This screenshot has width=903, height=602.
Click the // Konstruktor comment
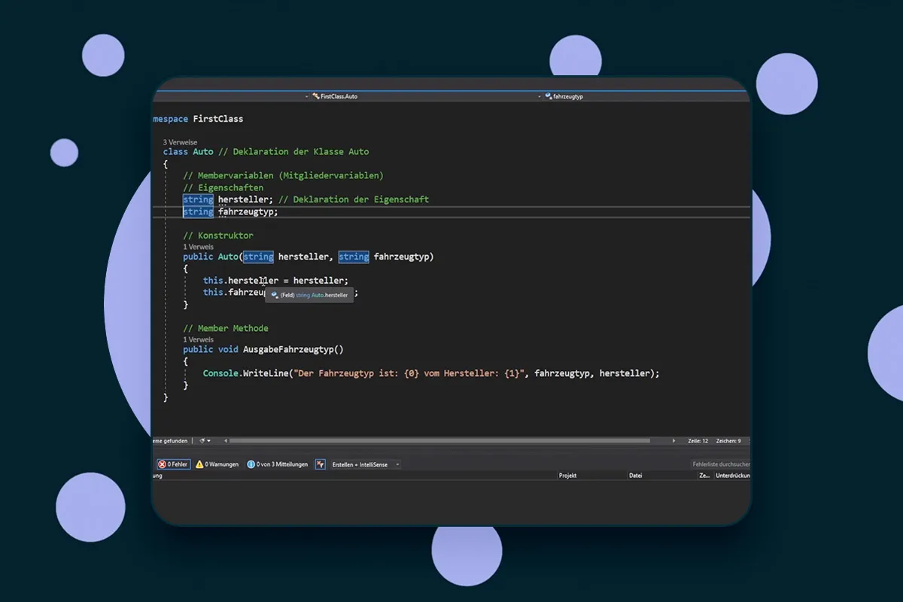[x=218, y=236]
